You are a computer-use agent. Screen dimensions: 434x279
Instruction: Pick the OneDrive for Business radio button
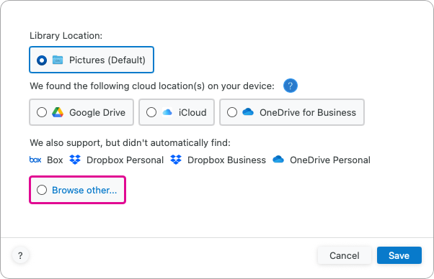click(x=232, y=112)
